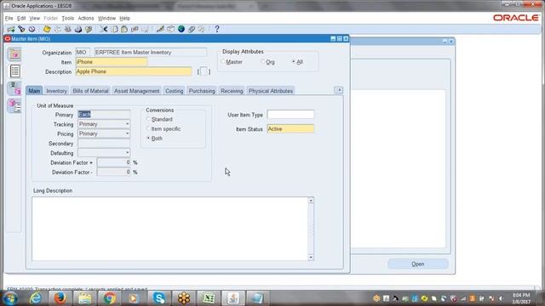Show more tabs with the tab arrow
The width and height of the screenshot is (545, 306).
[x=339, y=90]
